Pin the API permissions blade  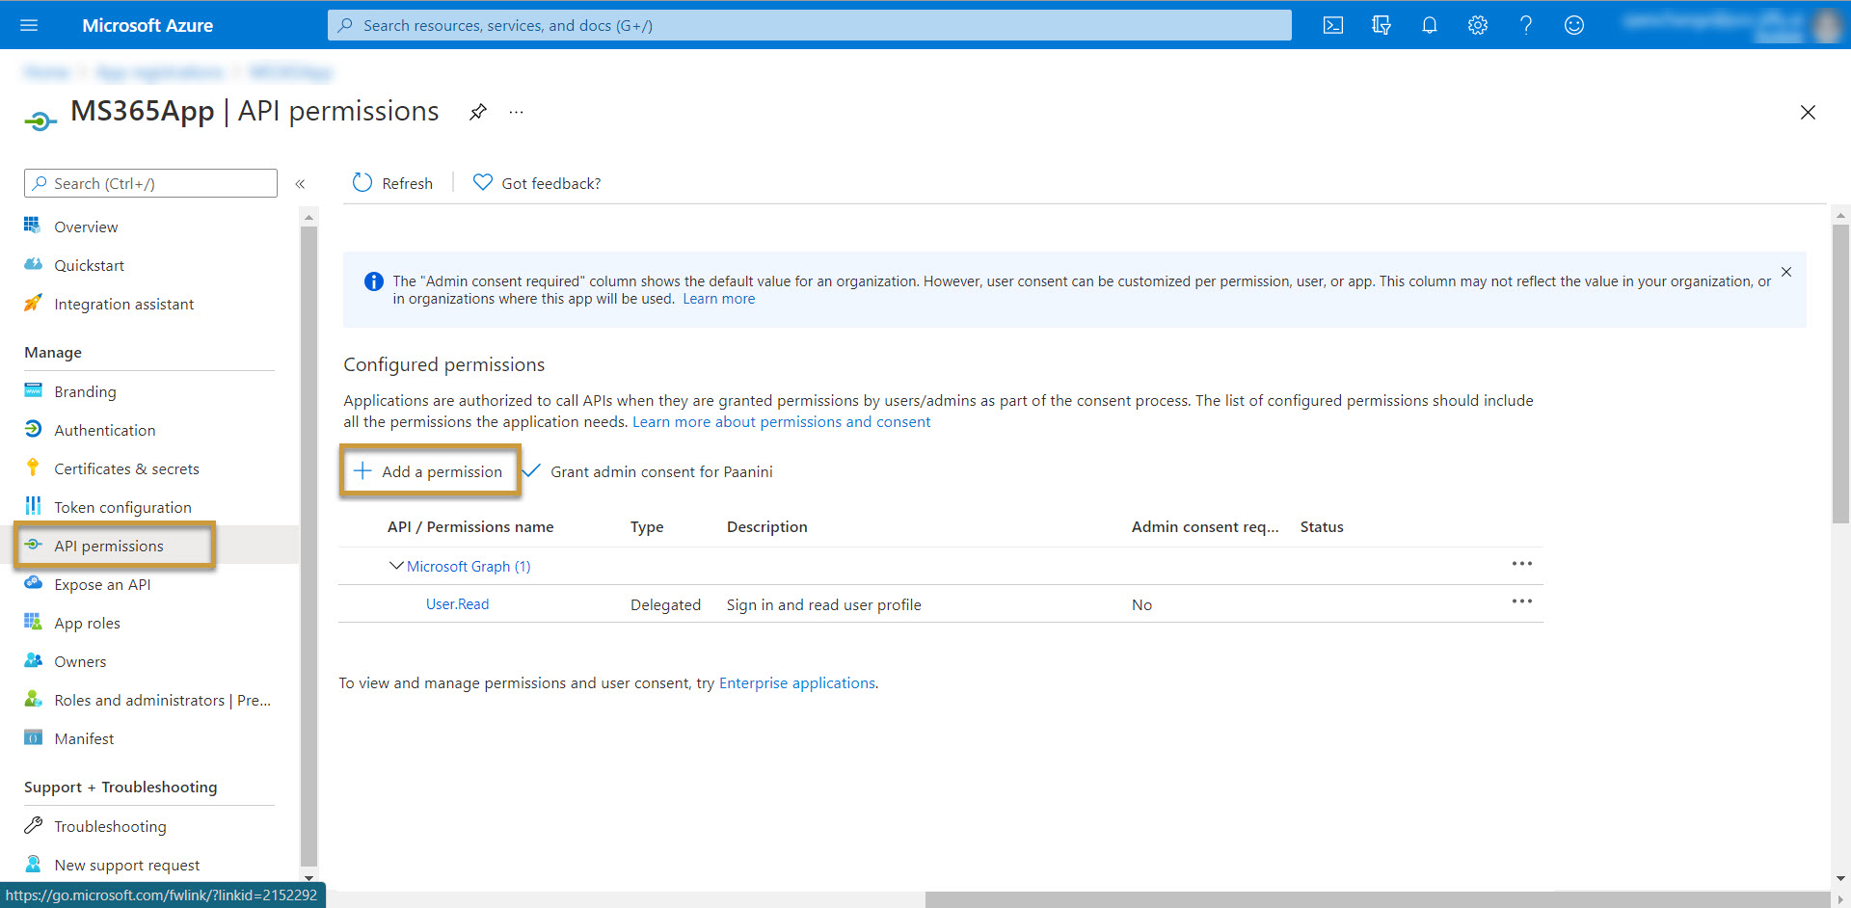pos(477,112)
